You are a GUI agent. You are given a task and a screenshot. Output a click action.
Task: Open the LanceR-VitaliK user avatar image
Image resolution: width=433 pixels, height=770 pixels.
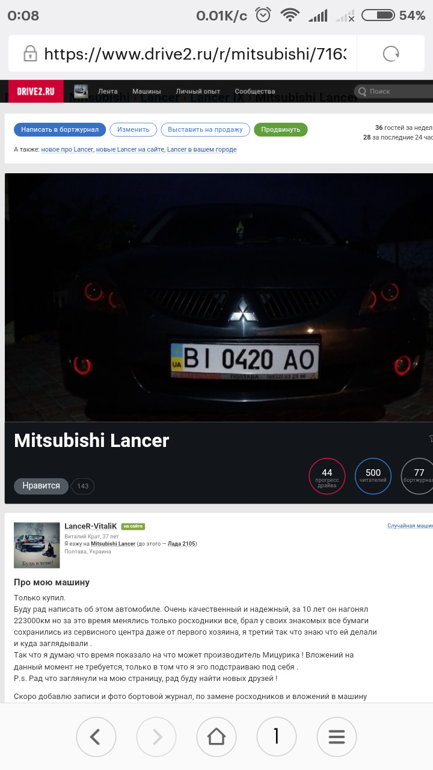coord(37,545)
